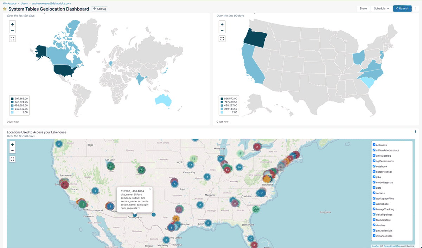The width and height of the screenshot is (422, 248).
Task: Refresh the dashboard
Action: point(402,8)
